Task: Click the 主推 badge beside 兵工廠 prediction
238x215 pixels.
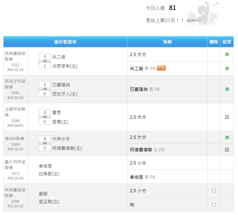Action: [x=161, y=68]
